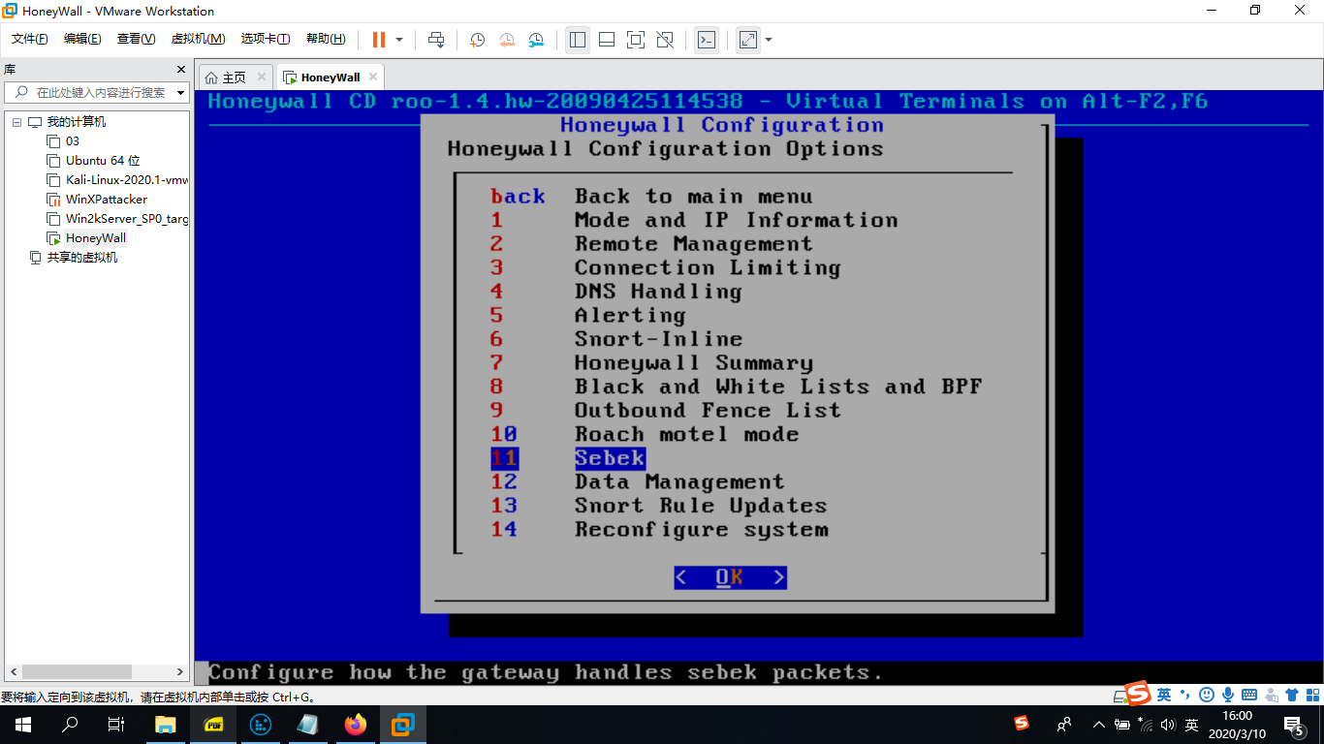Image resolution: width=1324 pixels, height=744 pixels.
Task: Open the console view terminal icon
Action: (x=708, y=40)
